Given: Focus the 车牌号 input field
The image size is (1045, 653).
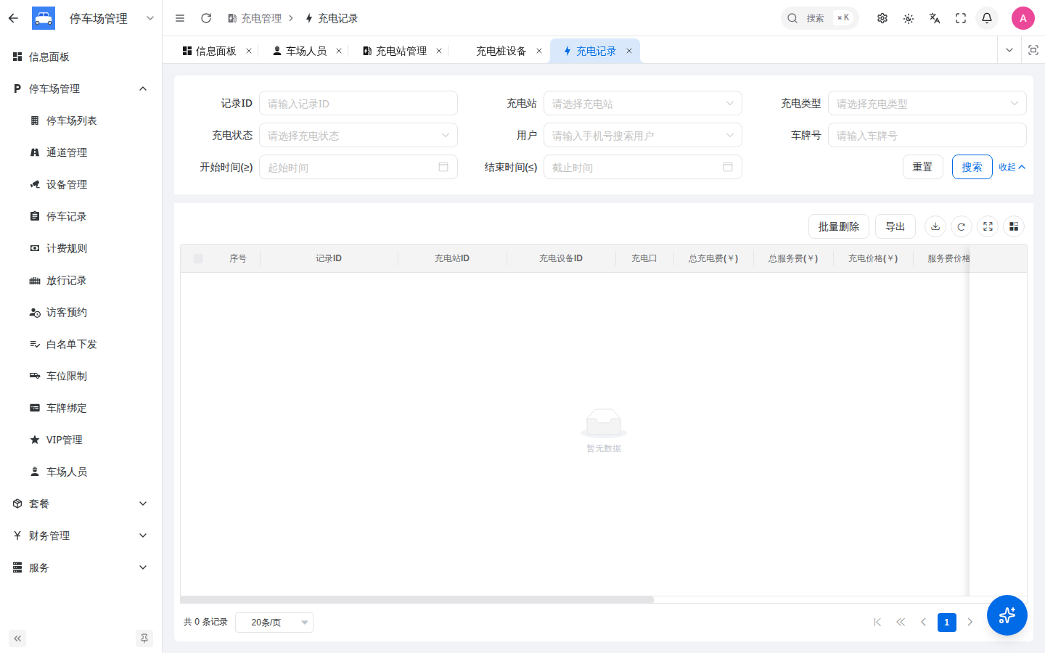Looking at the screenshot, I should [927, 135].
